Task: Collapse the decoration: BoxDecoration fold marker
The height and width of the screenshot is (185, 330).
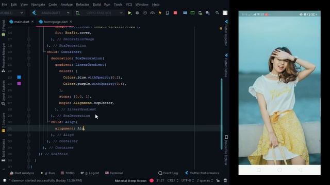Action: coord(29,58)
